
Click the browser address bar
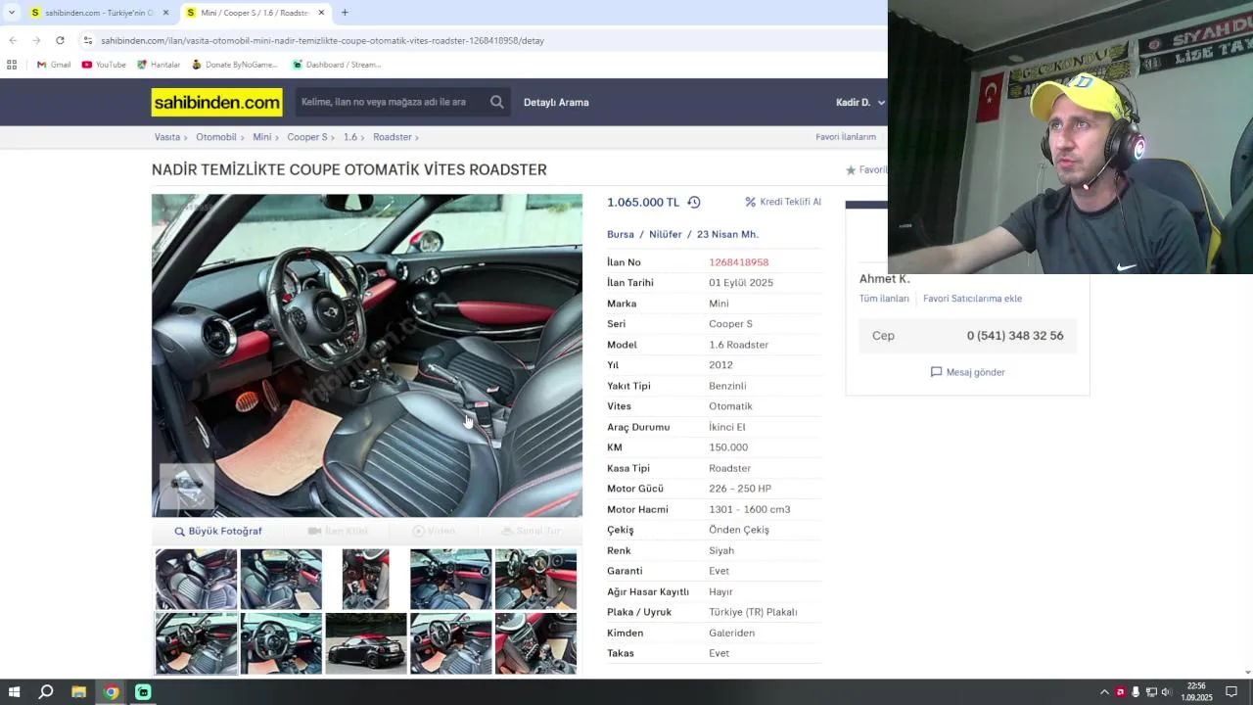click(480, 40)
